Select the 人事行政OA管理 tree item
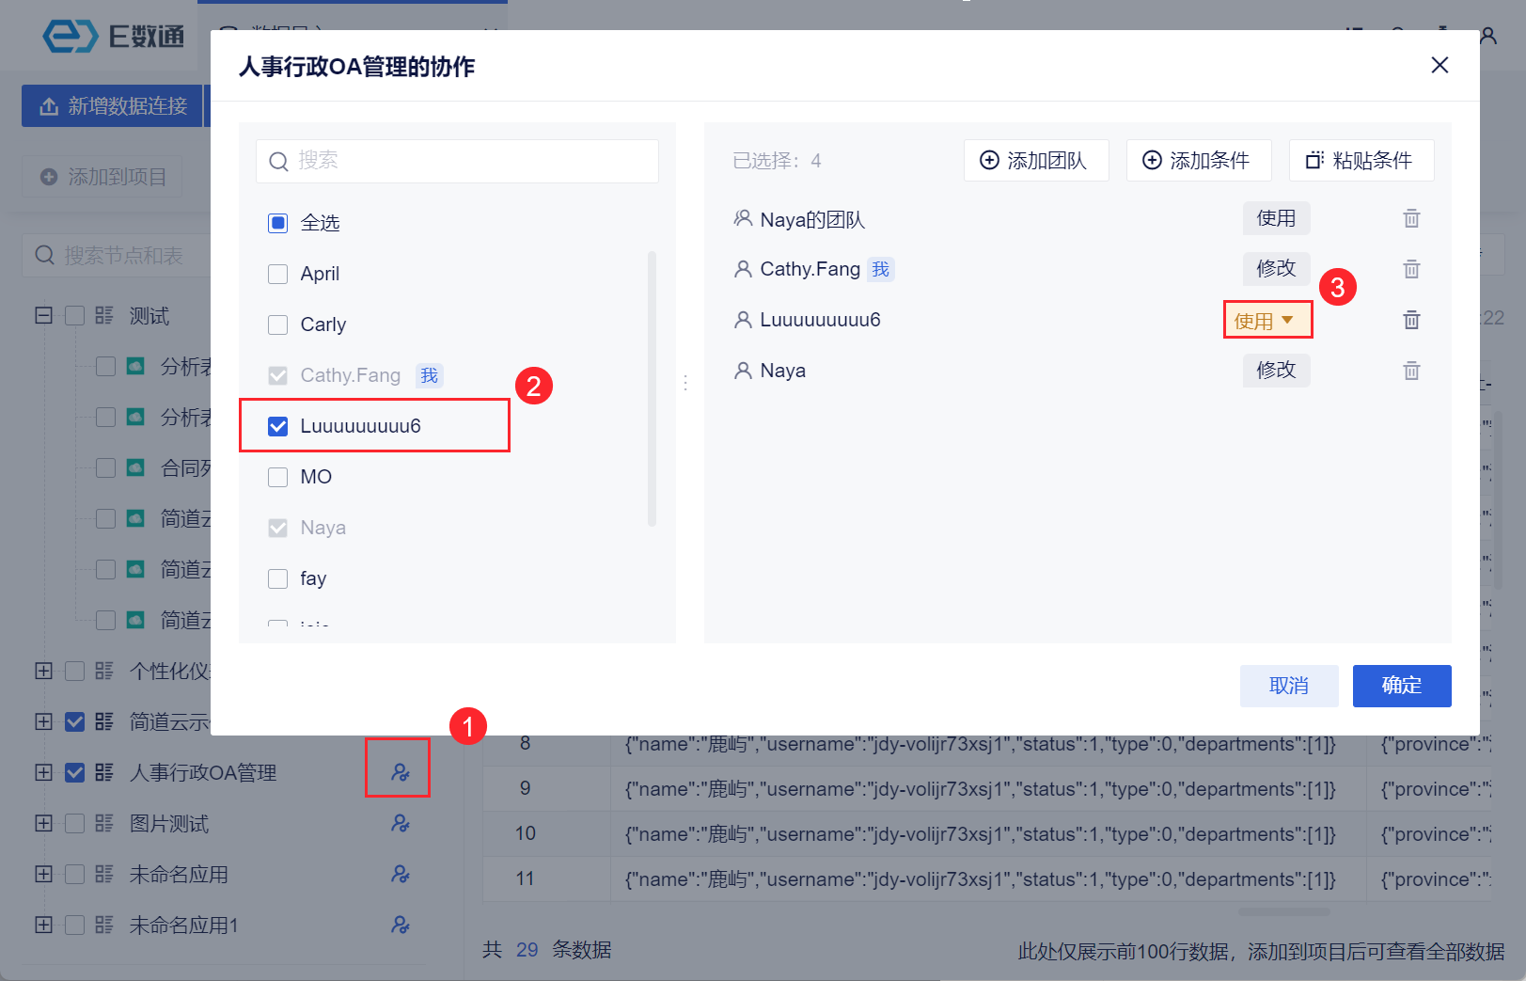The width and height of the screenshot is (1526, 981). [x=203, y=772]
